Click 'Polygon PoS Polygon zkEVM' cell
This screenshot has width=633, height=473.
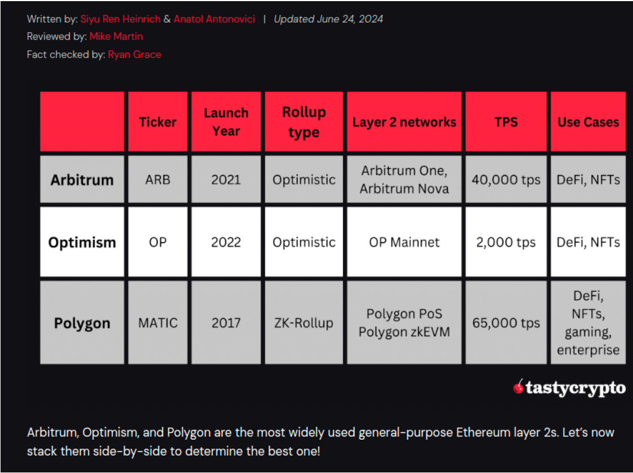click(x=404, y=323)
